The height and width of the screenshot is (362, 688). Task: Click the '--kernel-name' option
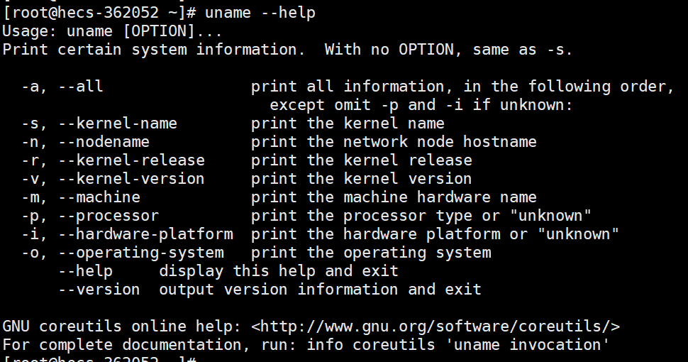click(x=117, y=124)
